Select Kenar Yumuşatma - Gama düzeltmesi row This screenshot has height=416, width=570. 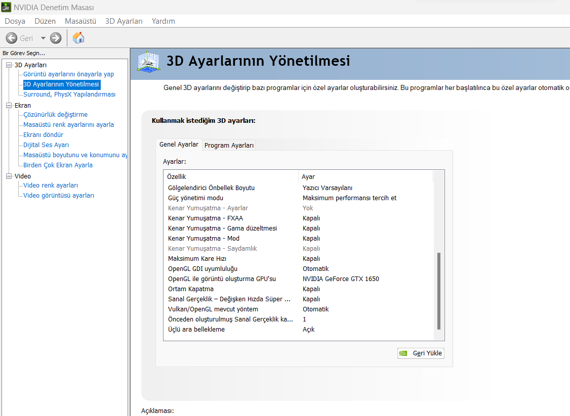coord(299,228)
